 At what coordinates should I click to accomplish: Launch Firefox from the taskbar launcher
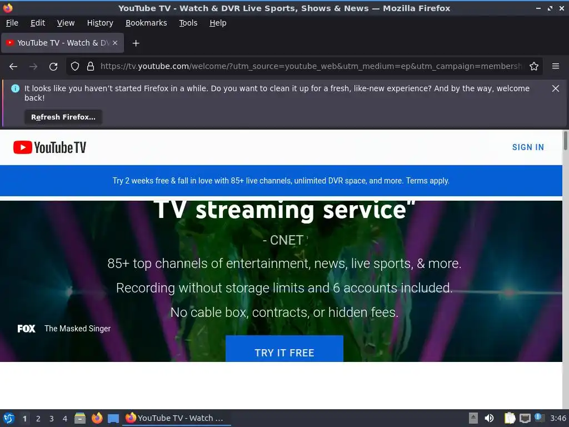tap(97, 418)
